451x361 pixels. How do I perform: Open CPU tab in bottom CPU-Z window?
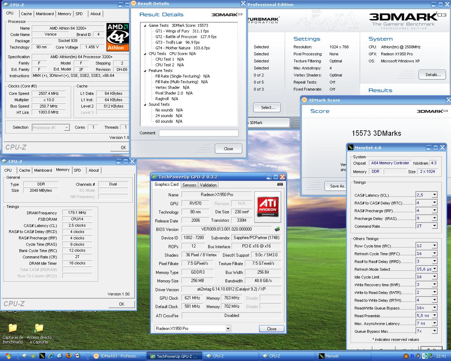tap(8, 170)
